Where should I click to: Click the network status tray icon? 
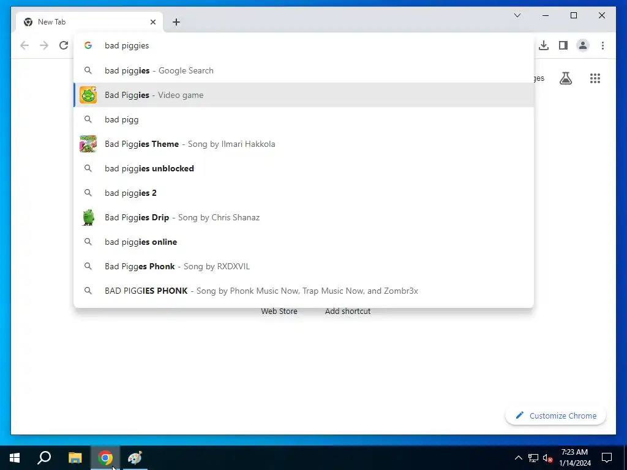533,458
